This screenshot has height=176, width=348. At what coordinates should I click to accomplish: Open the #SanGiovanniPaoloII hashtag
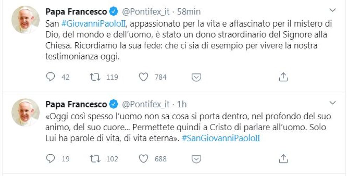tap(221, 138)
